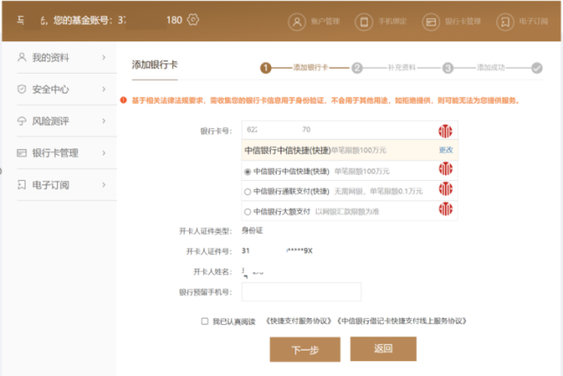
Task: Click the card icon beside sidebar 银行卡管理
Action: pos(22,153)
